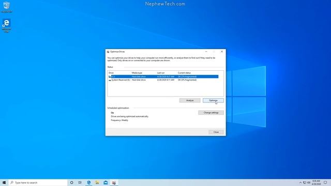Screen dimensions: 331x186
Task: Open the Windows Start menu
Action: (x=4, y=182)
